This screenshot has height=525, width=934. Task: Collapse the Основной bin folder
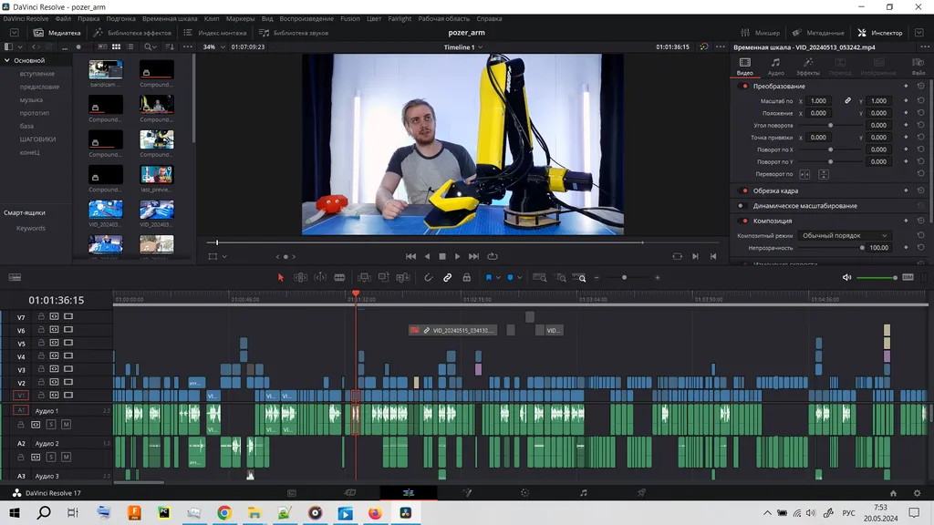(7, 60)
